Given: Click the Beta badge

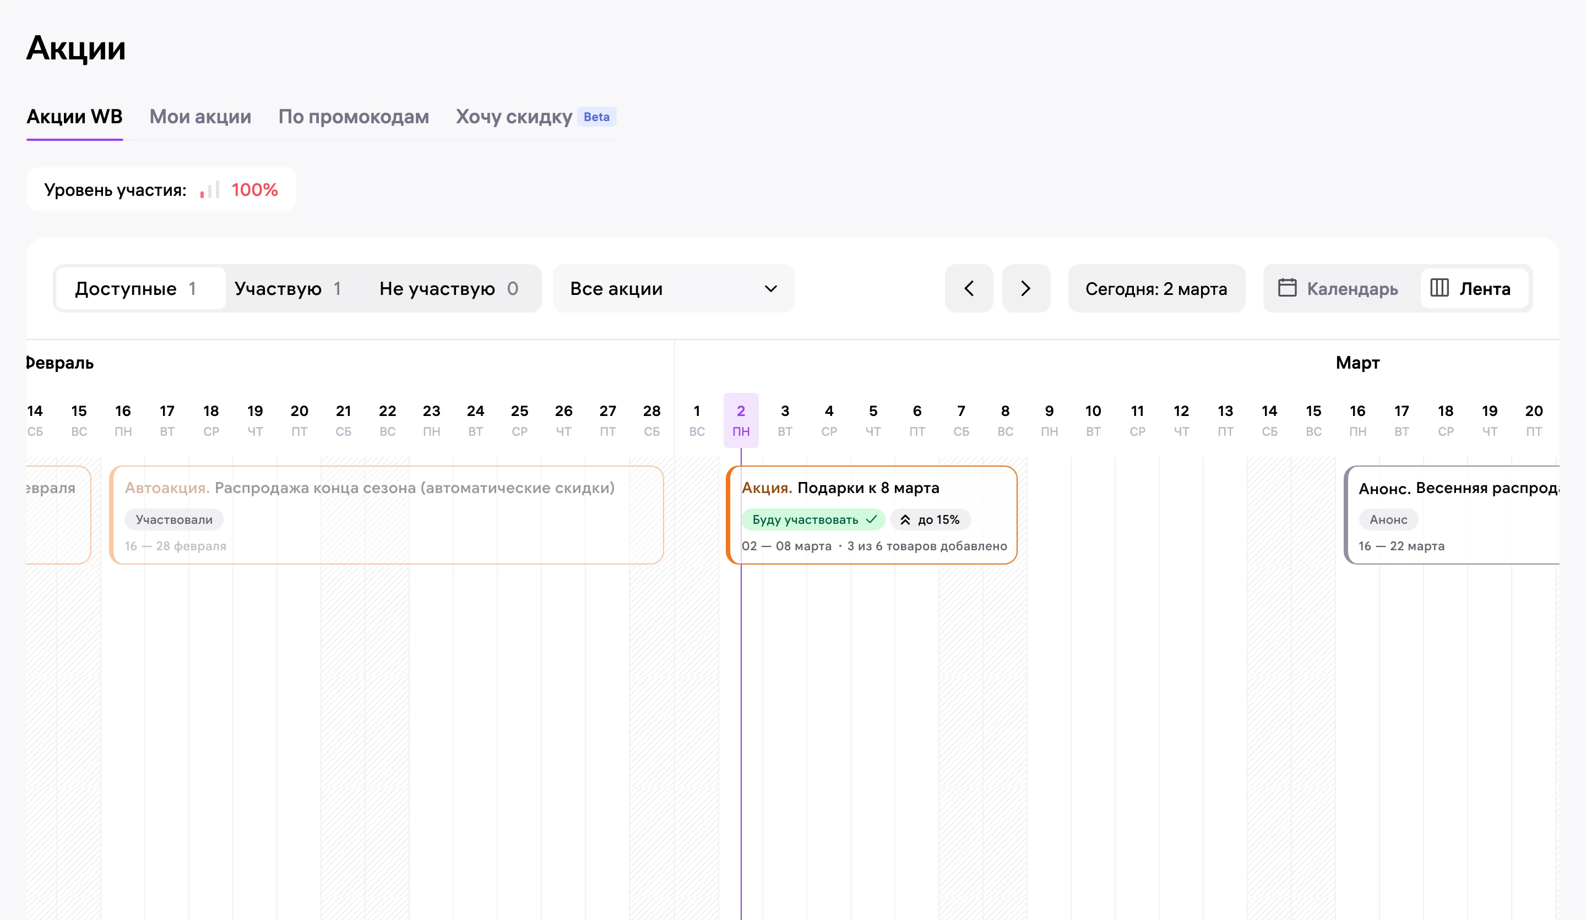Looking at the screenshot, I should pos(596,117).
